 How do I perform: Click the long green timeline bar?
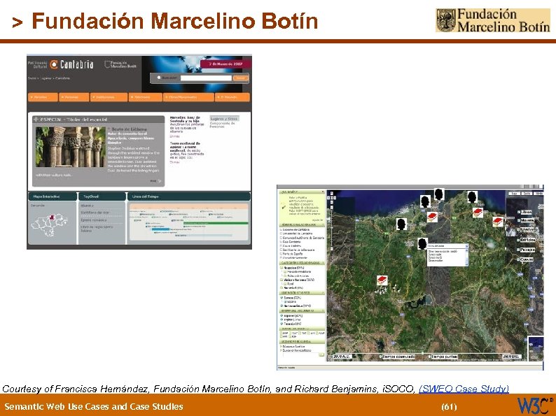(x=216, y=223)
